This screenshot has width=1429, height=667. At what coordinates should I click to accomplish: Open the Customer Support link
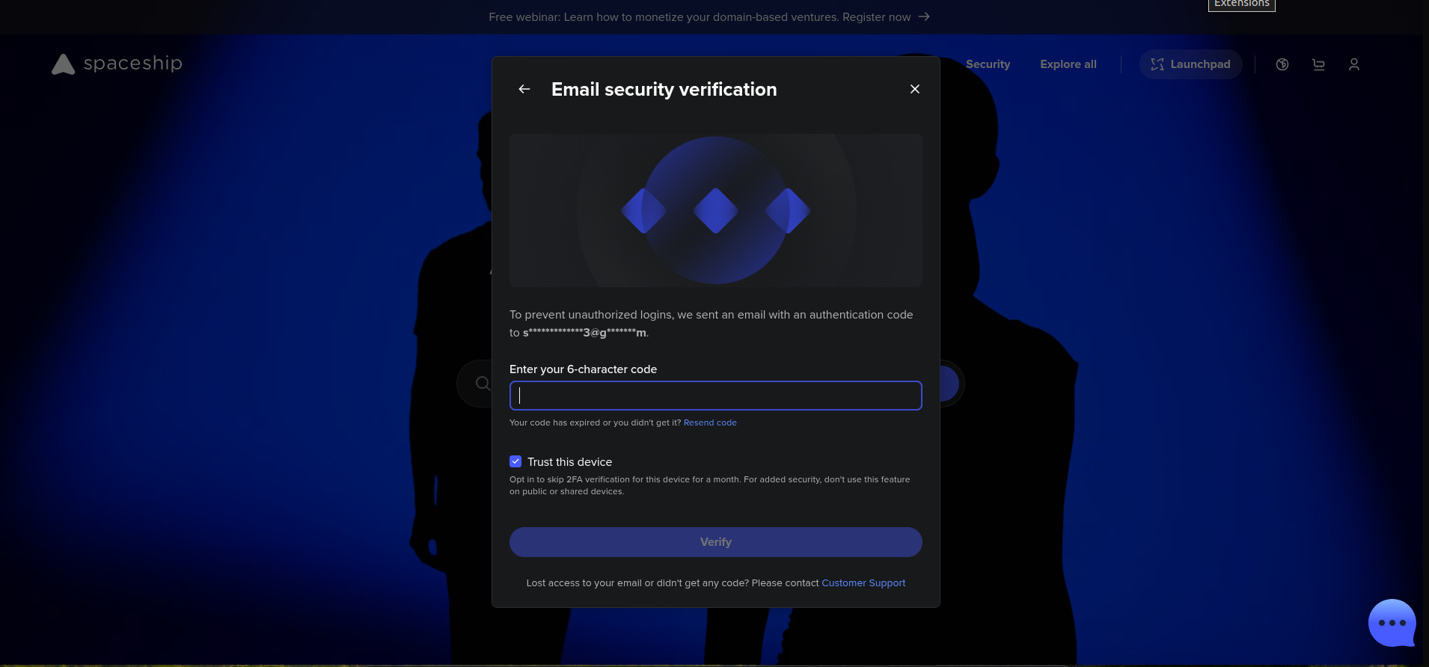pyautogui.click(x=863, y=583)
